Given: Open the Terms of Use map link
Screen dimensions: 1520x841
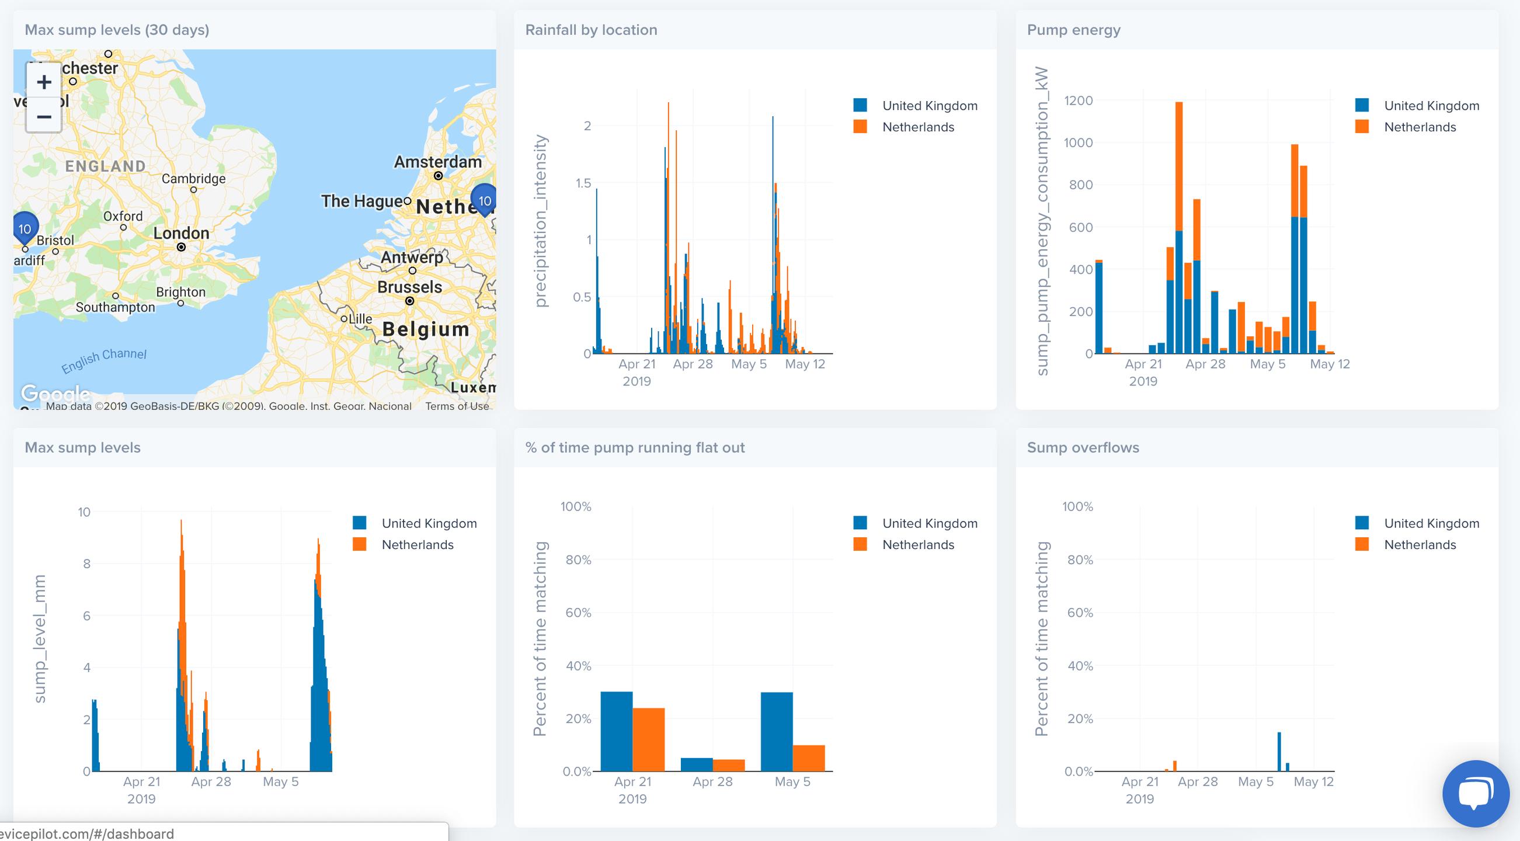Looking at the screenshot, I should 457,406.
